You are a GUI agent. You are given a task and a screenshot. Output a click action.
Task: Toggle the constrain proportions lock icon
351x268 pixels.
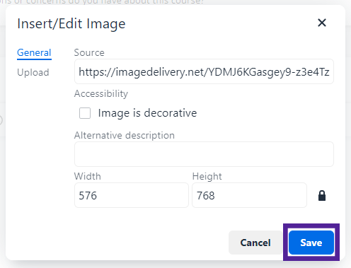pos(322,195)
